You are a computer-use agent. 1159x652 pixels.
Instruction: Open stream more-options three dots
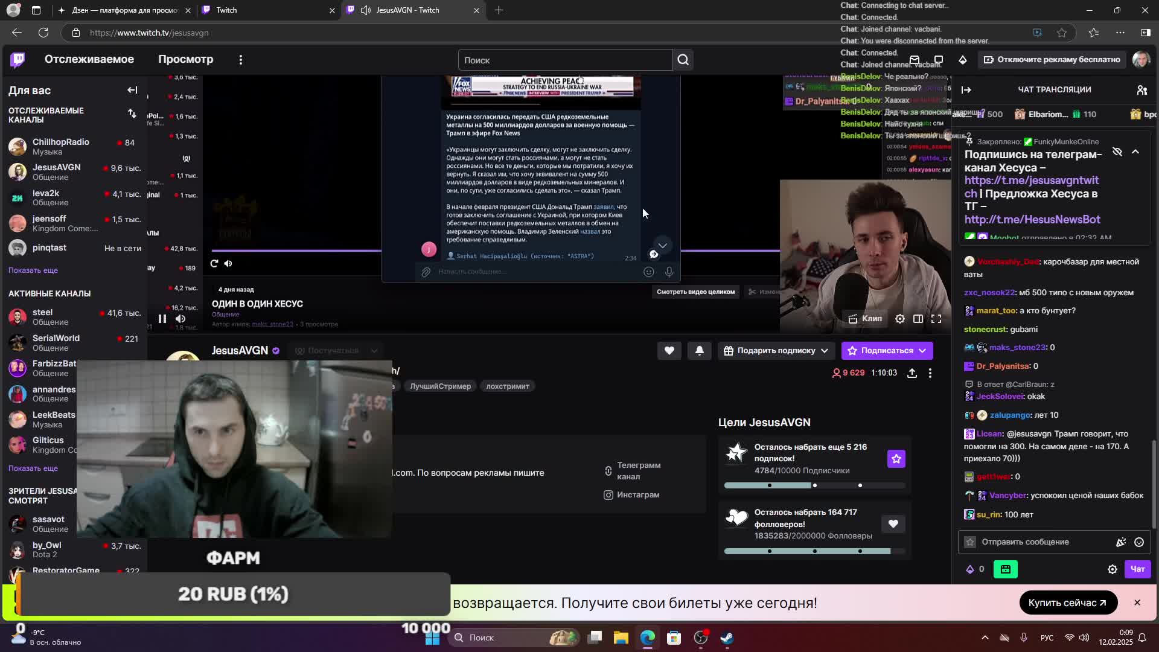(x=930, y=373)
